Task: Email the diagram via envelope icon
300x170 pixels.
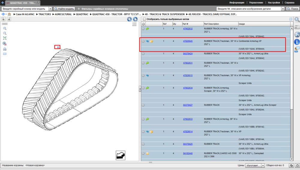Action: click(5, 54)
